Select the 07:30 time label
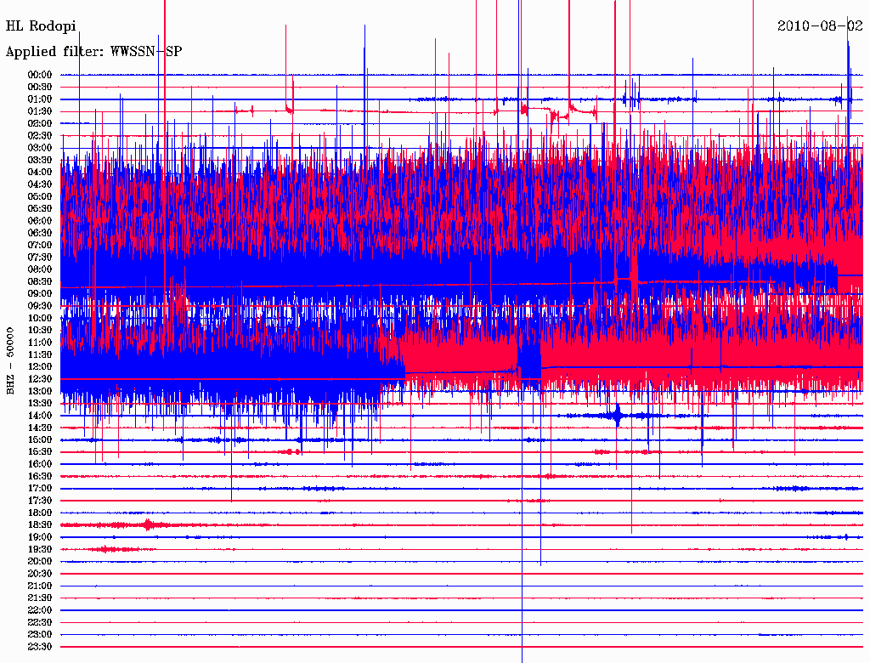 [40, 258]
